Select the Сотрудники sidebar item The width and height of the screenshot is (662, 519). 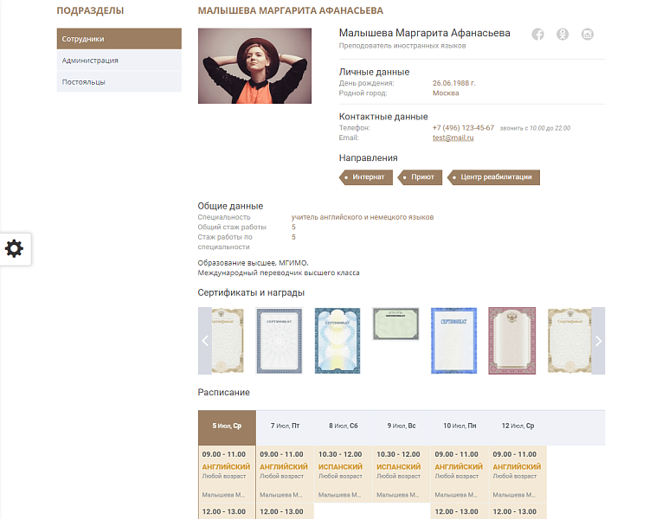pos(119,39)
